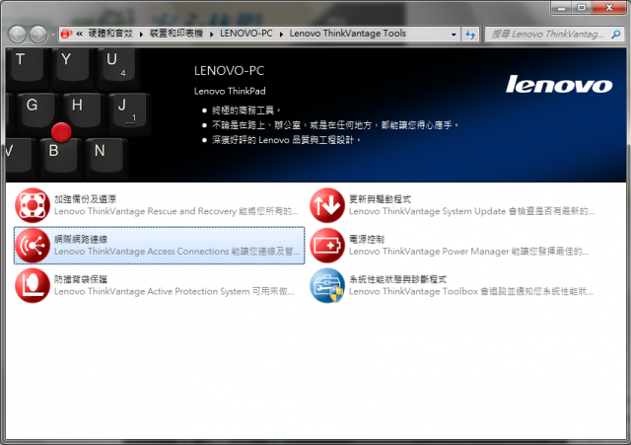Click the 更新與驅動程式 title
The width and height of the screenshot is (631, 445).
[380, 199]
